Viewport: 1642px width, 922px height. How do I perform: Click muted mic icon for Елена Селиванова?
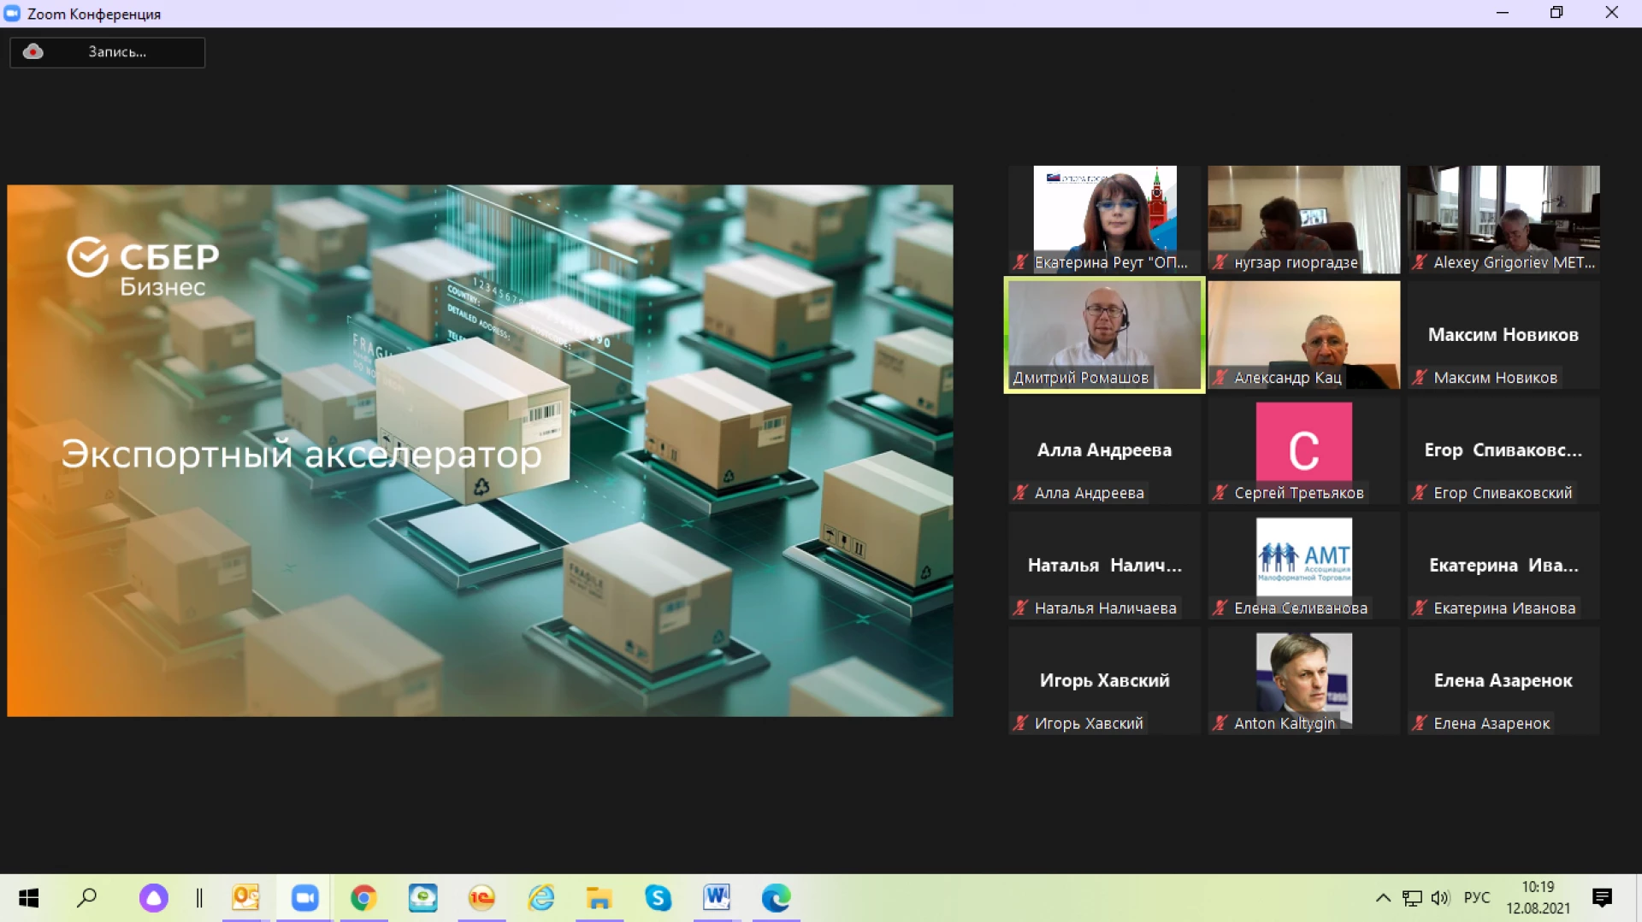point(1220,608)
